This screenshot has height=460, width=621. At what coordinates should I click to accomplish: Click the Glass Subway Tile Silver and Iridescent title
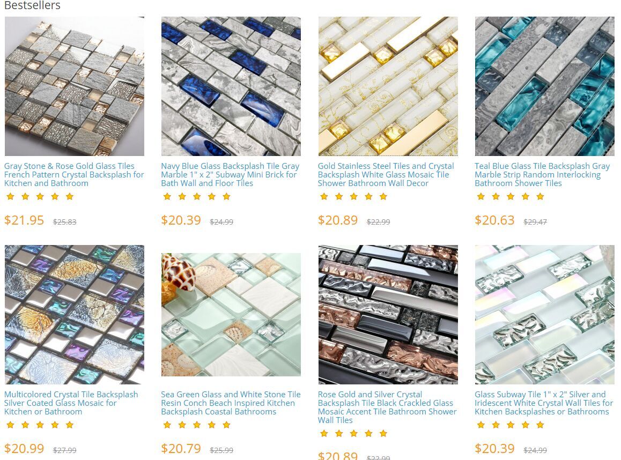[544, 403]
